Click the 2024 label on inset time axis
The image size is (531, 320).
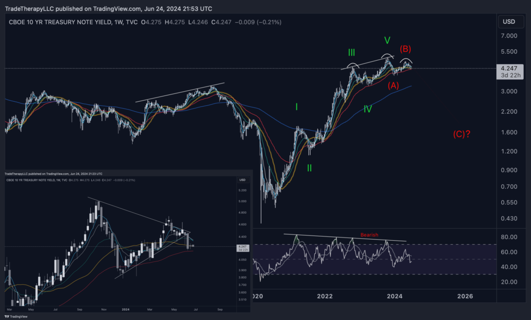pyautogui.click(x=124, y=309)
